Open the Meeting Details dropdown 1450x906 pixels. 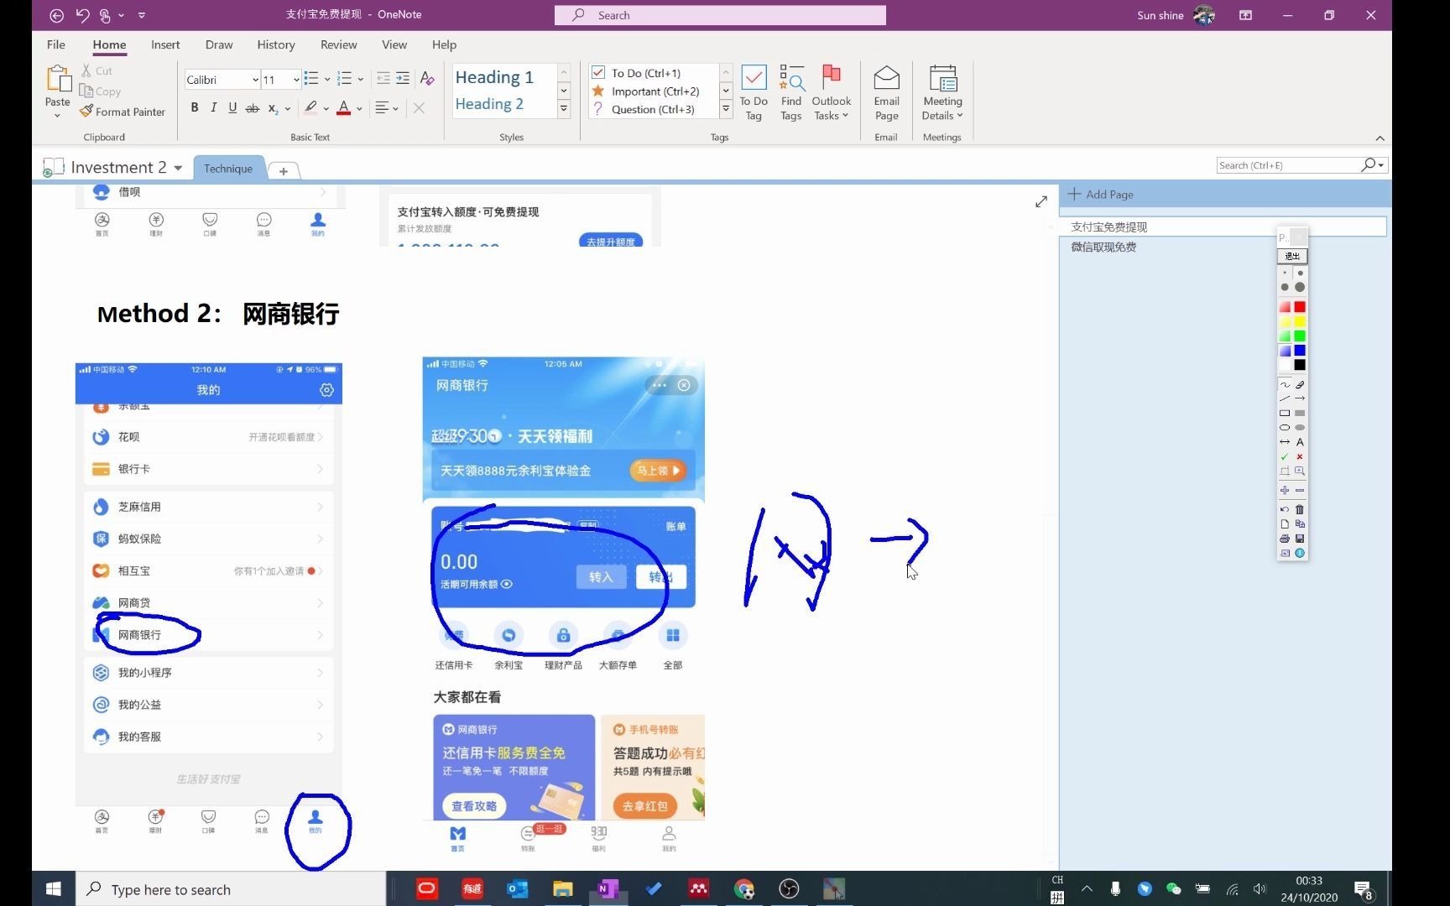[x=942, y=108]
